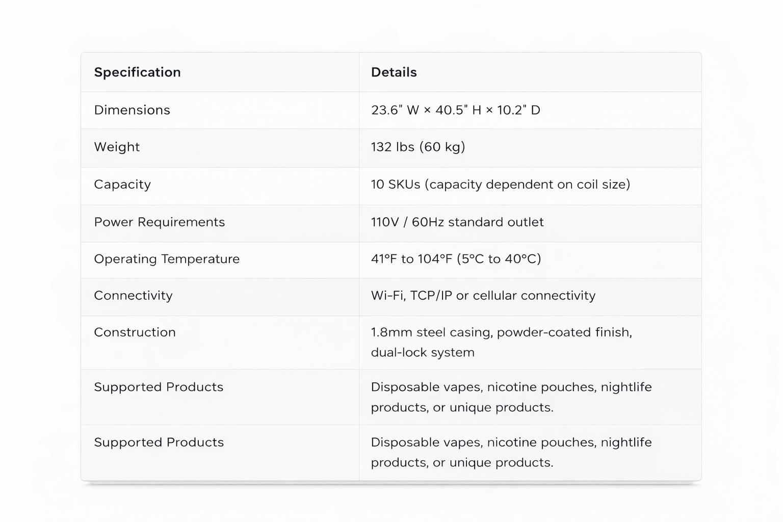Select the Construction row label

coord(135,332)
